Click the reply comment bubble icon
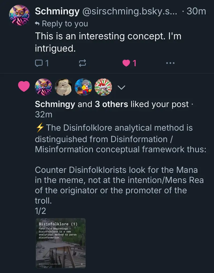The width and height of the screenshot is (214, 273). [x=39, y=63]
